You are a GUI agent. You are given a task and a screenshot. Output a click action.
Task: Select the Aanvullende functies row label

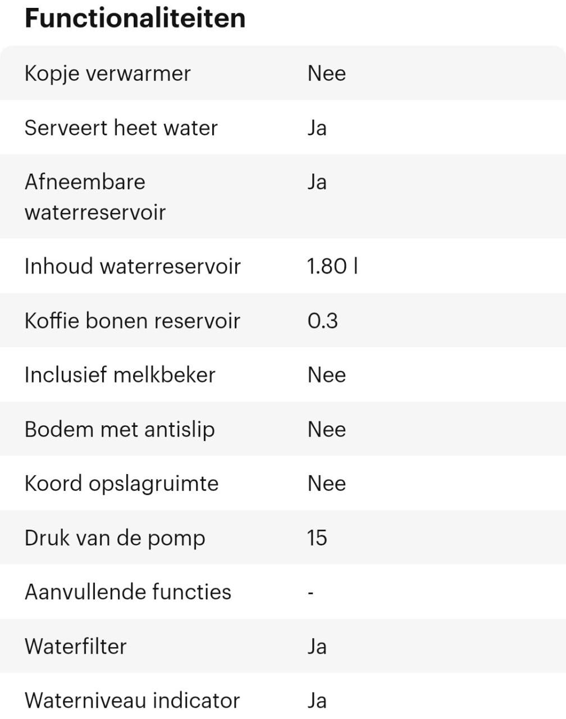click(x=128, y=592)
